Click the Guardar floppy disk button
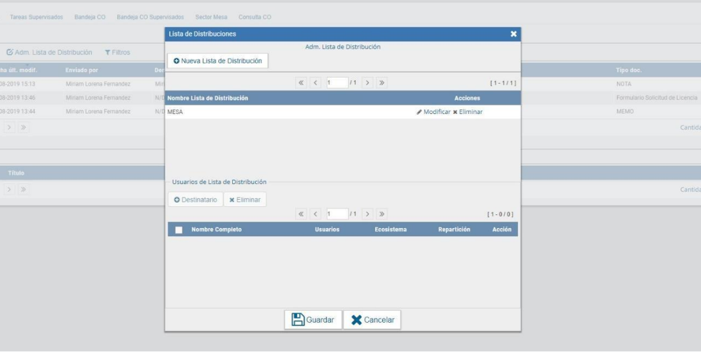The image size is (701, 352). tap(313, 320)
